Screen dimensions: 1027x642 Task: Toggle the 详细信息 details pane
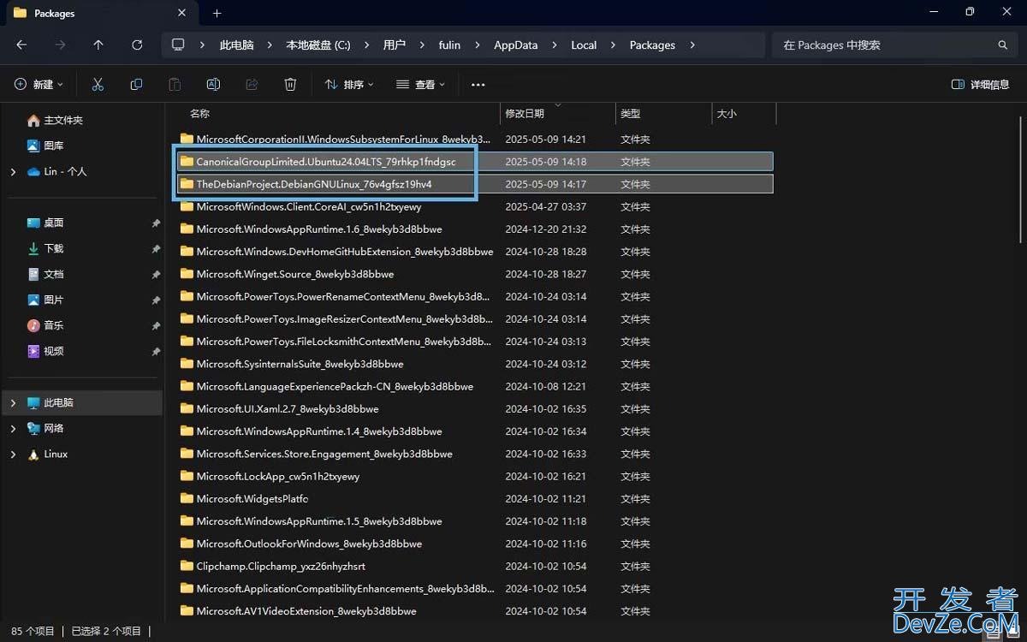click(x=980, y=84)
